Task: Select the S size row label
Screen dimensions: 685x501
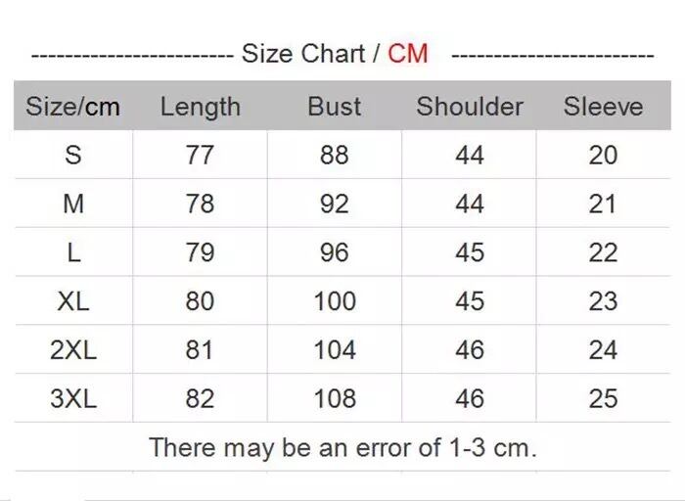Action: pos(73,155)
